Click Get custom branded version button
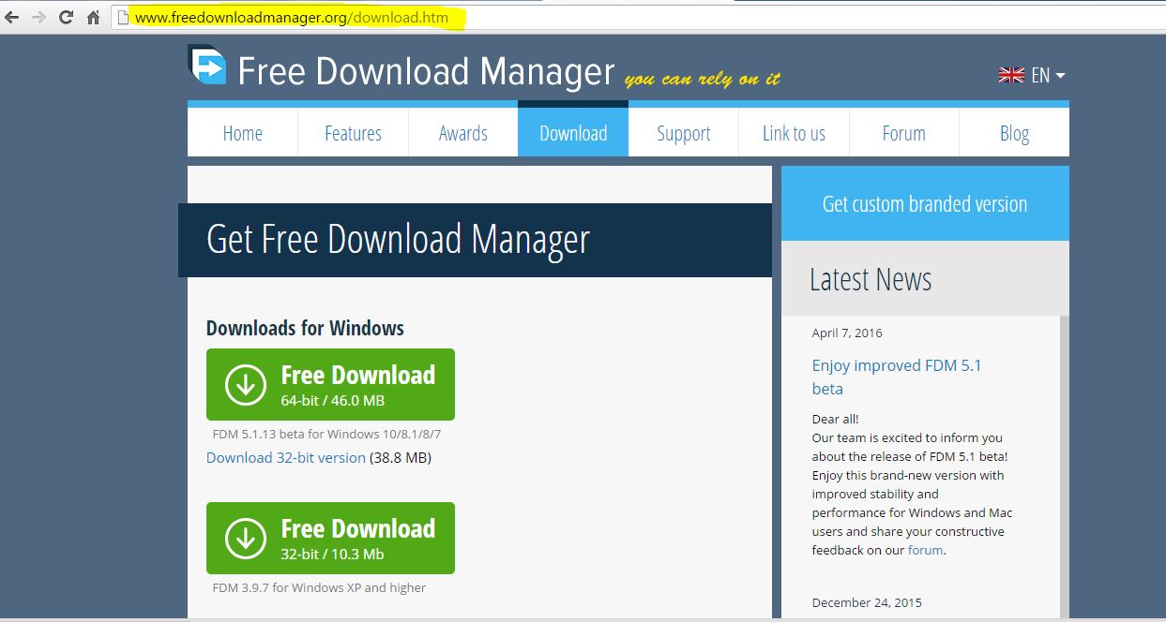This screenshot has width=1166, height=622. click(925, 203)
